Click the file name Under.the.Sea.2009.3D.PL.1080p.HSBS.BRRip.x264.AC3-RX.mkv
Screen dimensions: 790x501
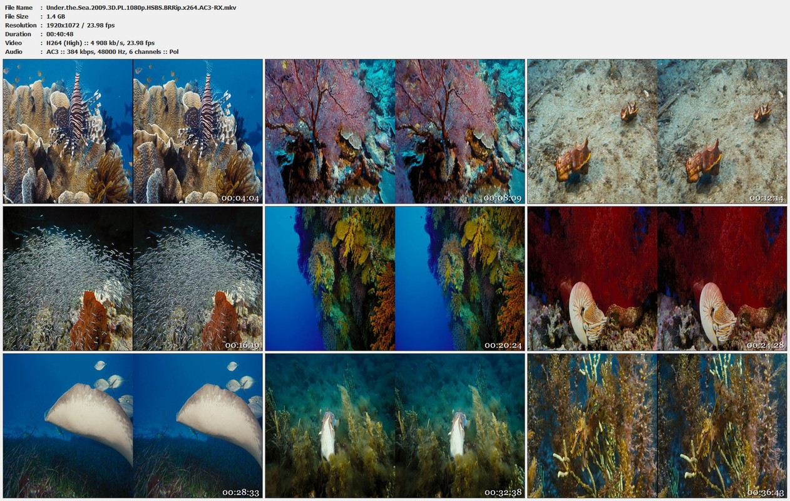(x=141, y=8)
